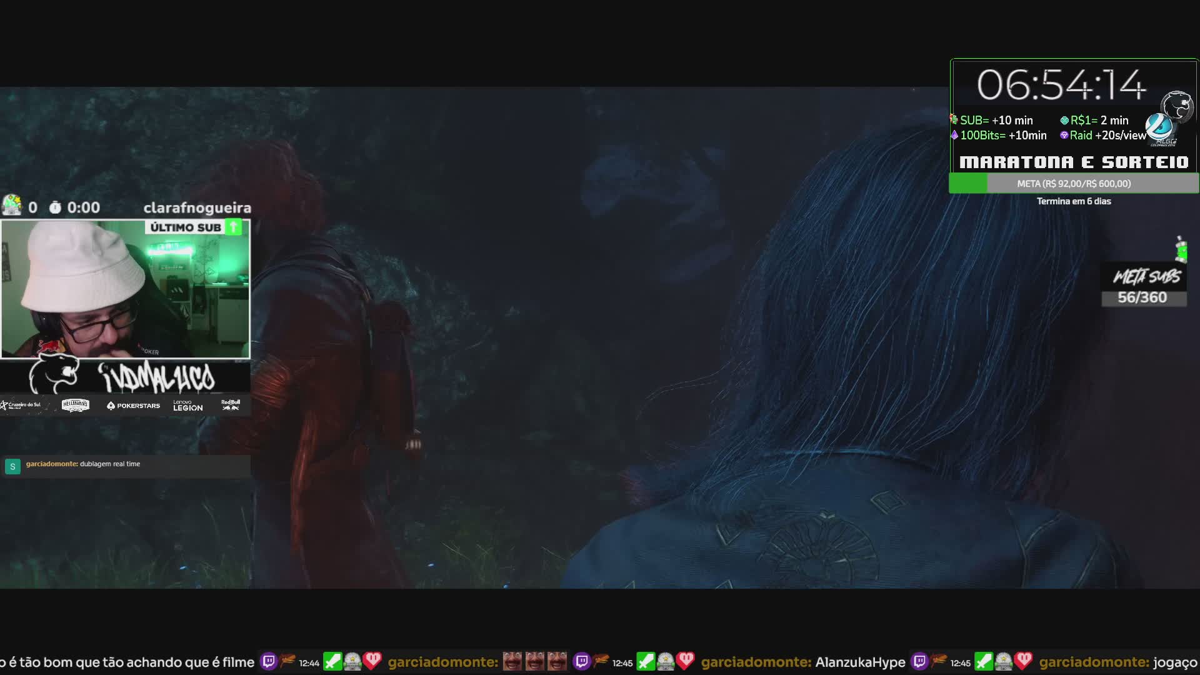This screenshot has width=1200, height=675.
Task: Click the round panther sticker by the timer
Action: pyautogui.click(x=1177, y=106)
